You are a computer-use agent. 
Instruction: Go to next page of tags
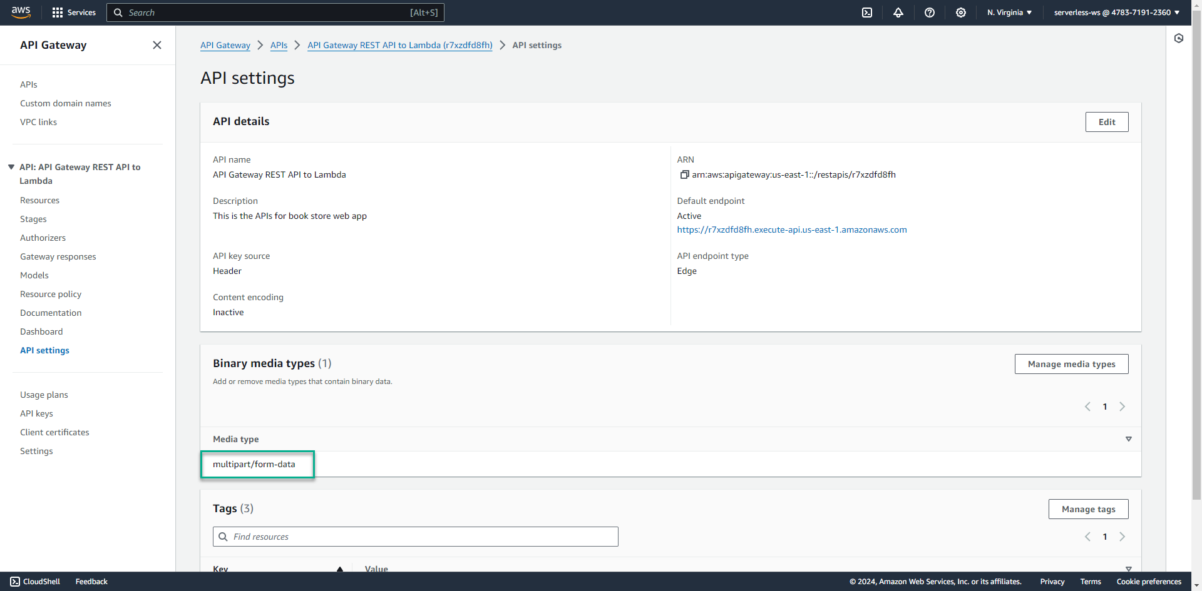tap(1122, 537)
